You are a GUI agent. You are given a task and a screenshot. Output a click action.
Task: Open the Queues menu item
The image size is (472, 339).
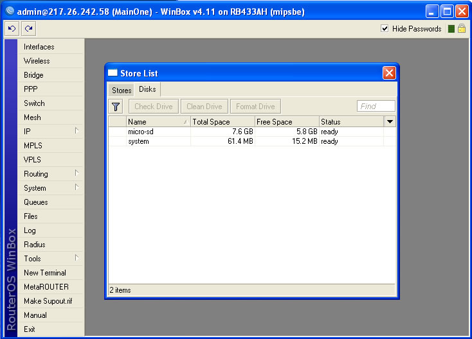click(x=50, y=202)
